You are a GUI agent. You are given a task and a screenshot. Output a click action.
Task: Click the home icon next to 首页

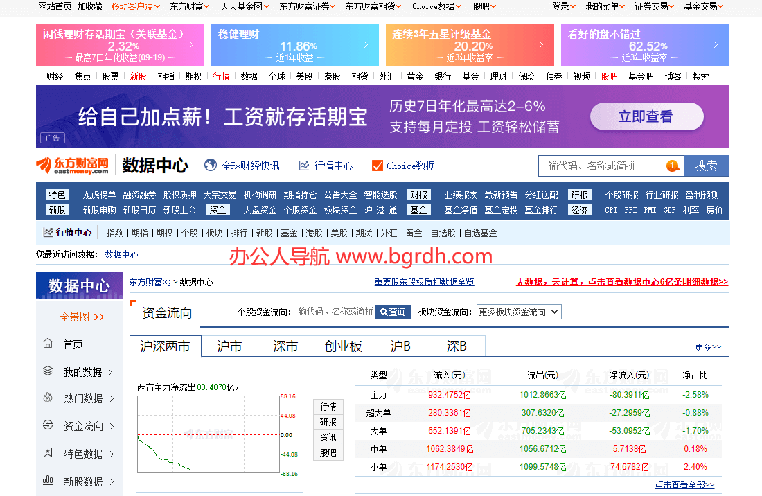click(48, 344)
